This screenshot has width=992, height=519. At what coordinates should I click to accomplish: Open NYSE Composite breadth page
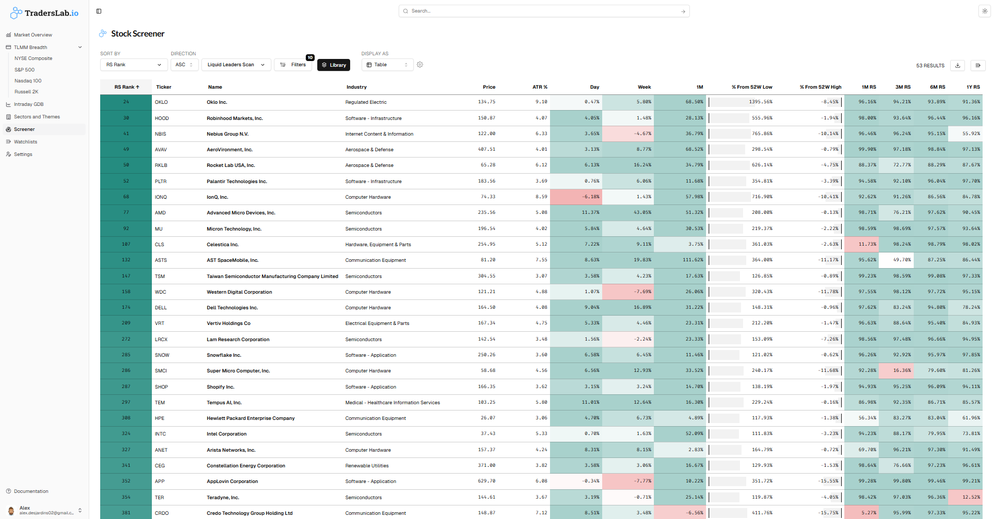tap(33, 58)
